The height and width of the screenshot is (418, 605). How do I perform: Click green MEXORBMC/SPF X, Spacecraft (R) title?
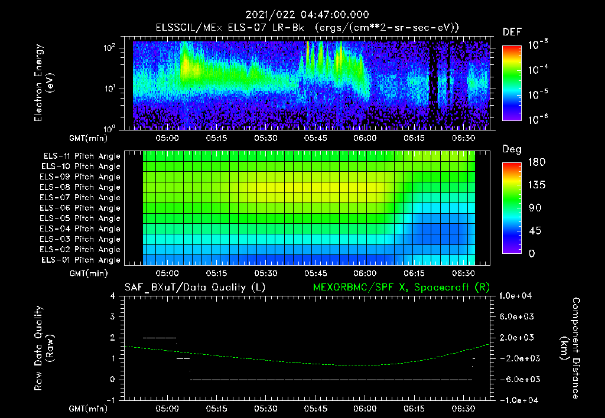click(x=401, y=288)
